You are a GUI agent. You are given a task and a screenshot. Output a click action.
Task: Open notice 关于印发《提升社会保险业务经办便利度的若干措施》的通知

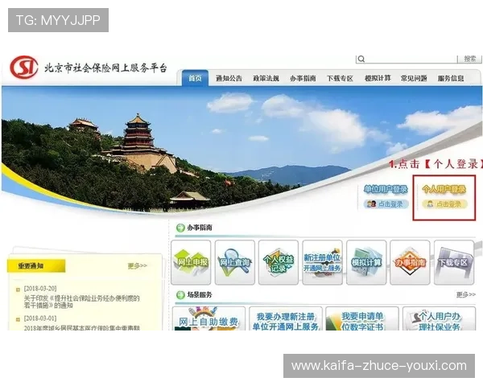pyautogui.click(x=81, y=302)
